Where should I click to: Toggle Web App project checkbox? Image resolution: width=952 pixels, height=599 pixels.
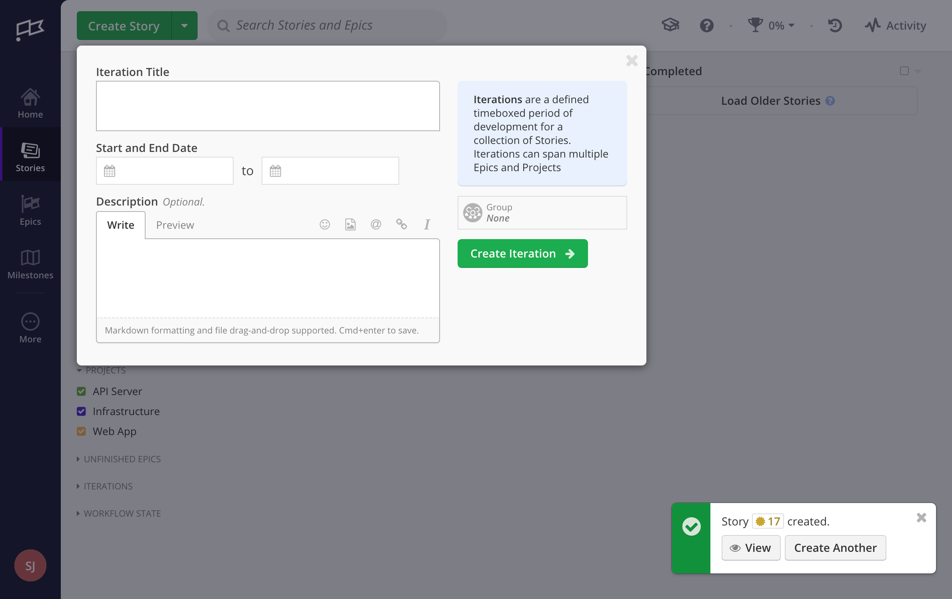(82, 431)
